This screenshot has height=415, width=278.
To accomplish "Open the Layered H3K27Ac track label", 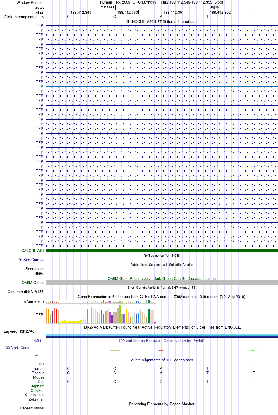I will pos(19,331).
